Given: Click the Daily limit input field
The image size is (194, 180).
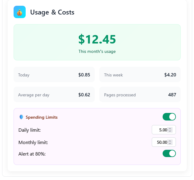Looking at the screenshot, I should point(161,130).
